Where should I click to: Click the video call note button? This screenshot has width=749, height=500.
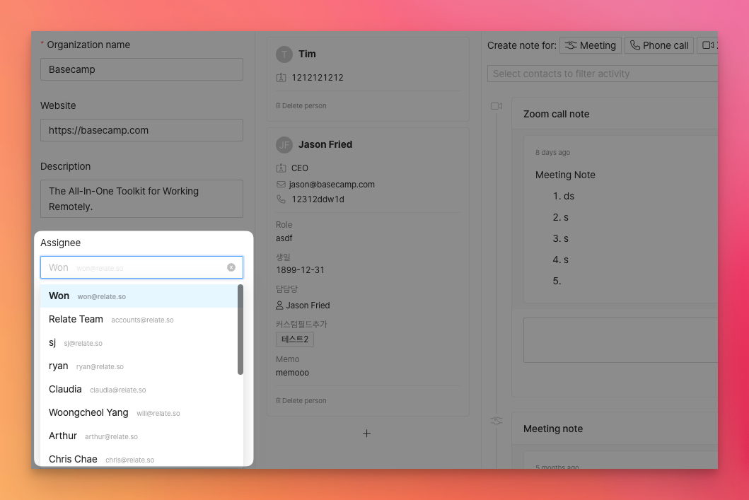pos(708,45)
